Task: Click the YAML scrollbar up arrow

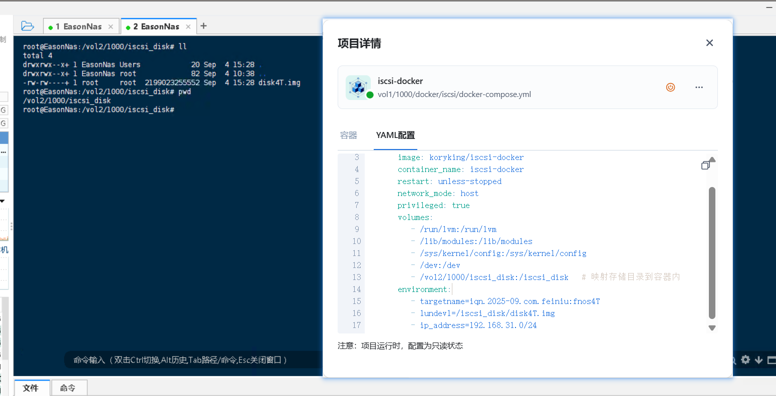Action: click(x=712, y=160)
